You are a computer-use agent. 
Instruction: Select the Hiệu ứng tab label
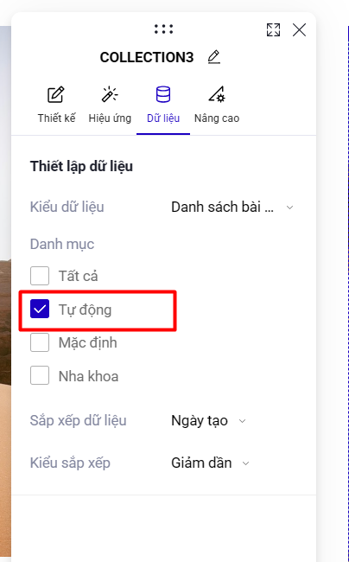click(x=110, y=118)
